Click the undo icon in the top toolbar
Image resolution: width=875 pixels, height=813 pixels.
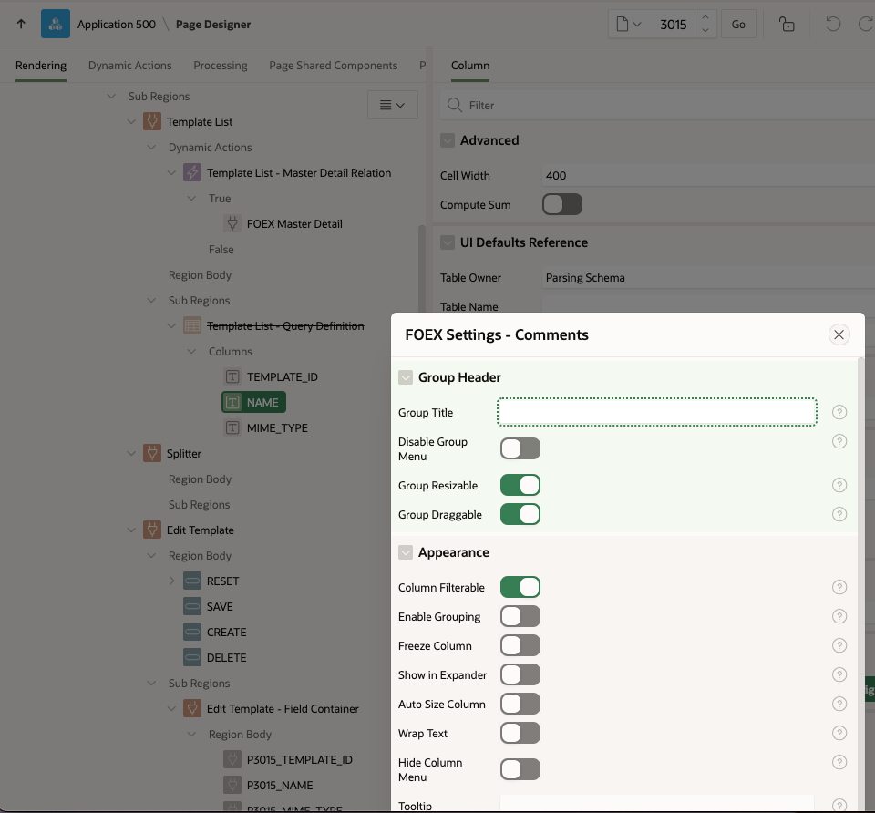tap(832, 24)
